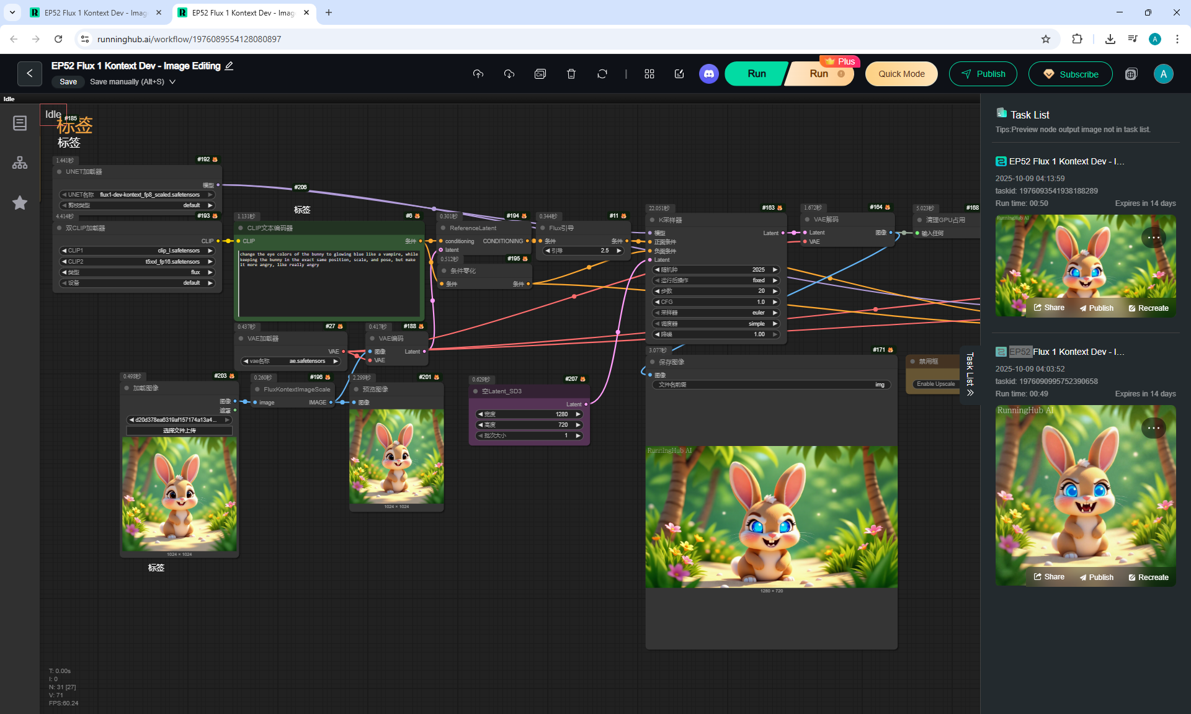Click the upload workflow cloud icon
The width and height of the screenshot is (1191, 714).
point(478,74)
